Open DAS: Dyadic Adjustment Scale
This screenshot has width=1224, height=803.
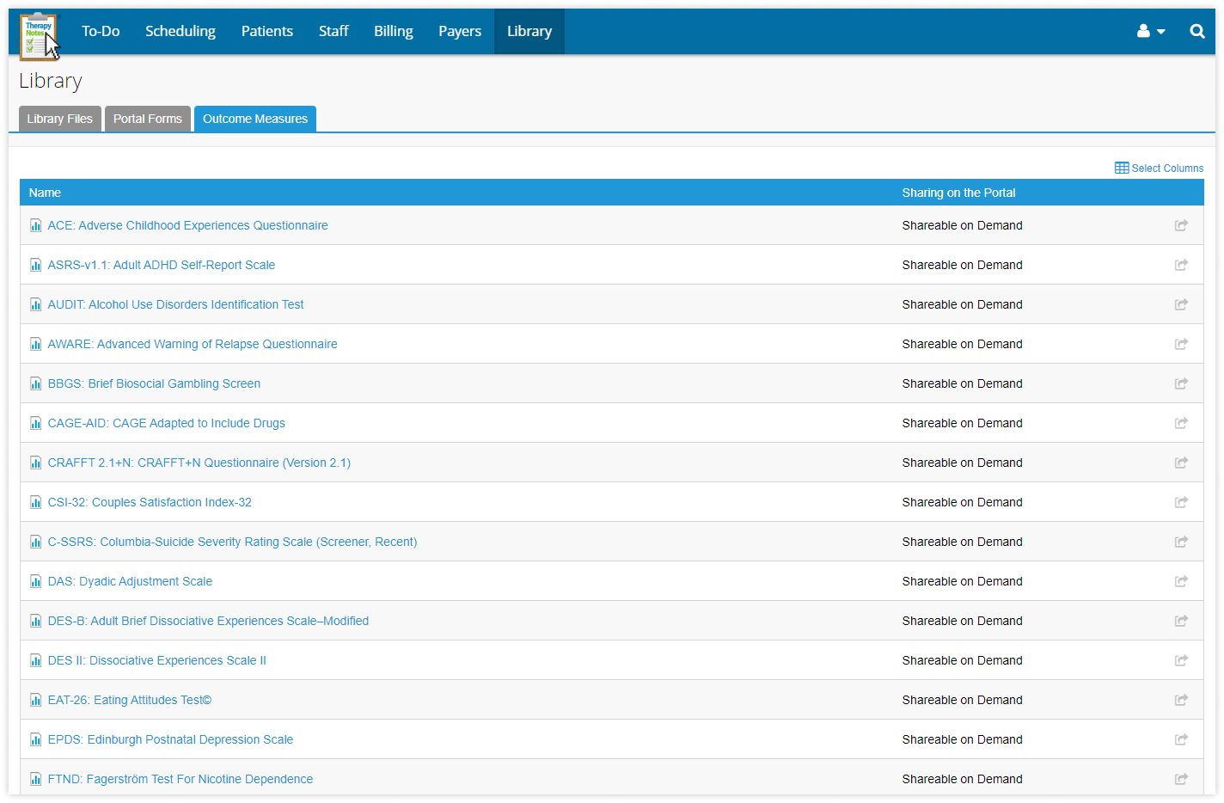click(x=130, y=581)
